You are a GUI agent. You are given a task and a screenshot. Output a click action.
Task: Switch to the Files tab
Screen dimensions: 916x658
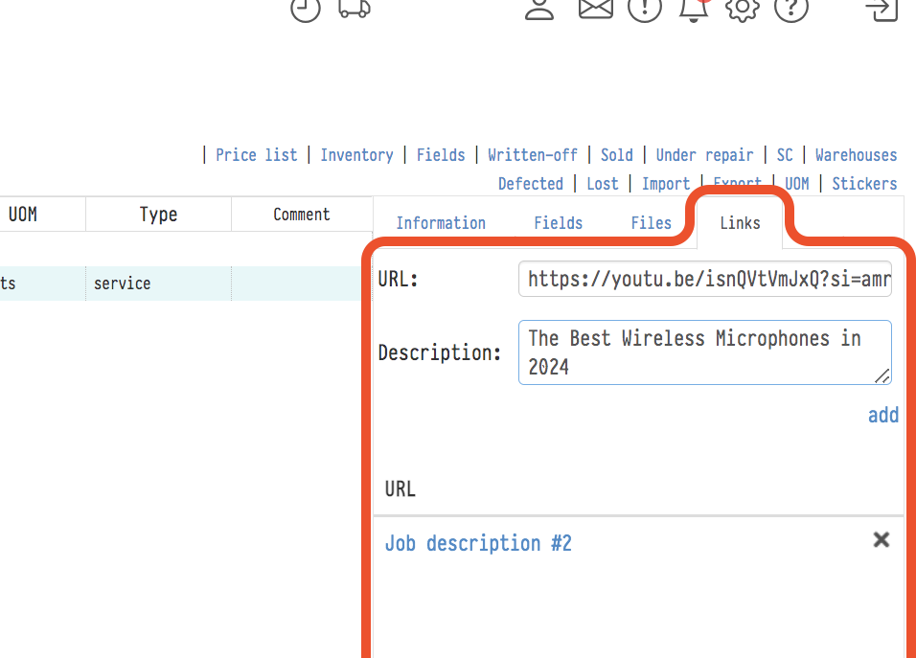click(651, 223)
